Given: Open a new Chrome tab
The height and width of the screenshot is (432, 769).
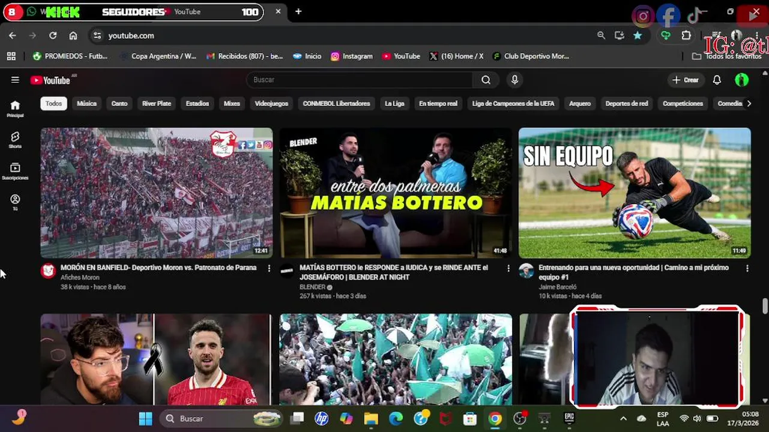Looking at the screenshot, I should [x=298, y=11].
